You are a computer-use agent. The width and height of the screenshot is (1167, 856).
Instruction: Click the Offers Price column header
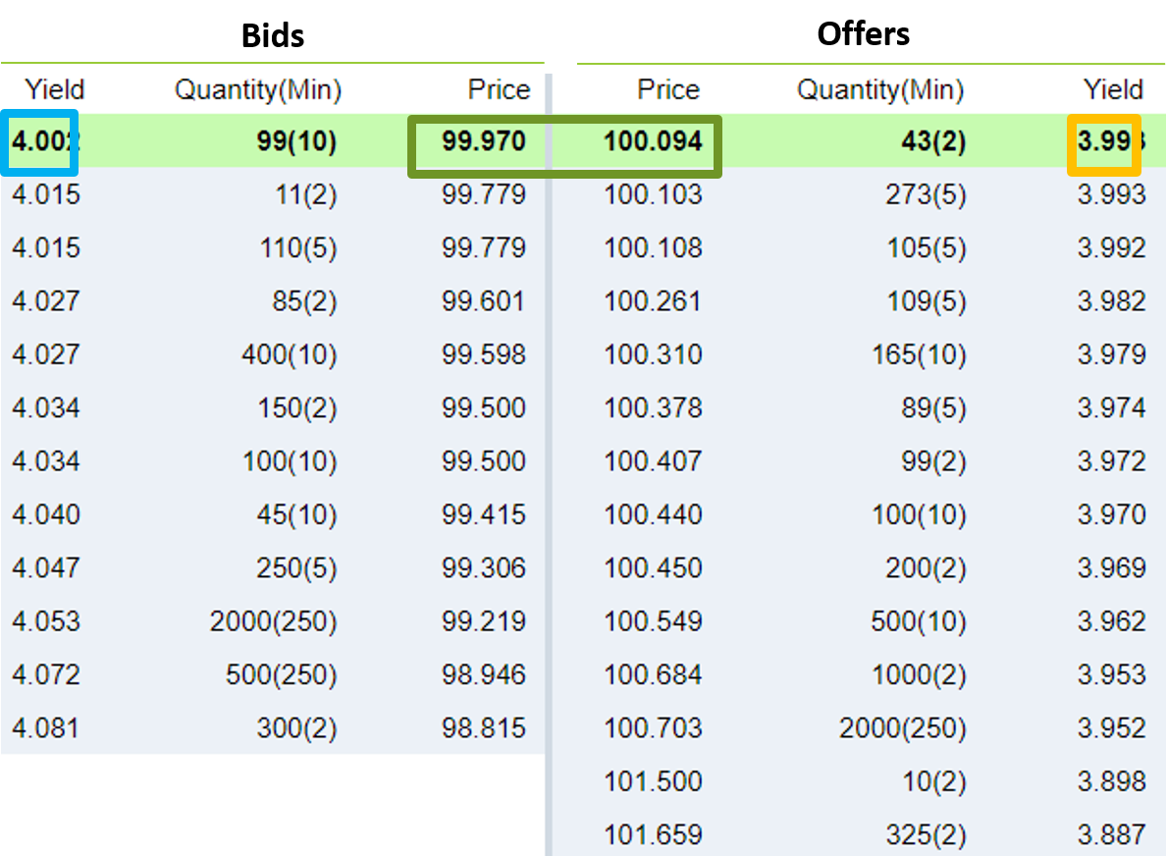point(667,90)
